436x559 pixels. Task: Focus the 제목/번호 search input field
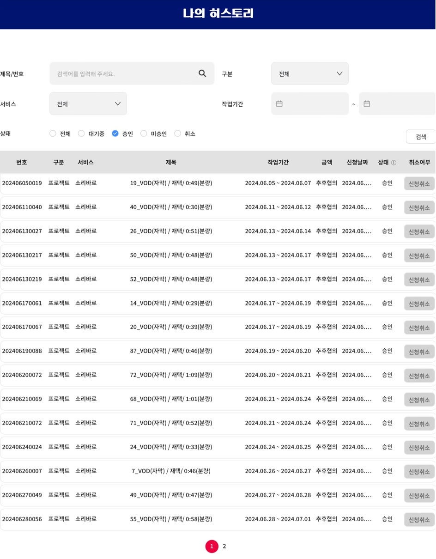125,74
